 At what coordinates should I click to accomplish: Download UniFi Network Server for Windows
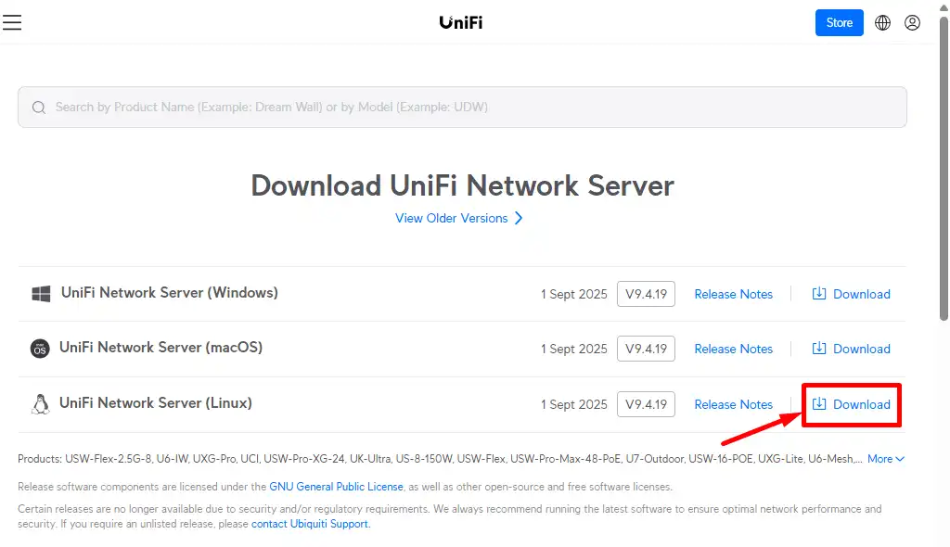851,294
